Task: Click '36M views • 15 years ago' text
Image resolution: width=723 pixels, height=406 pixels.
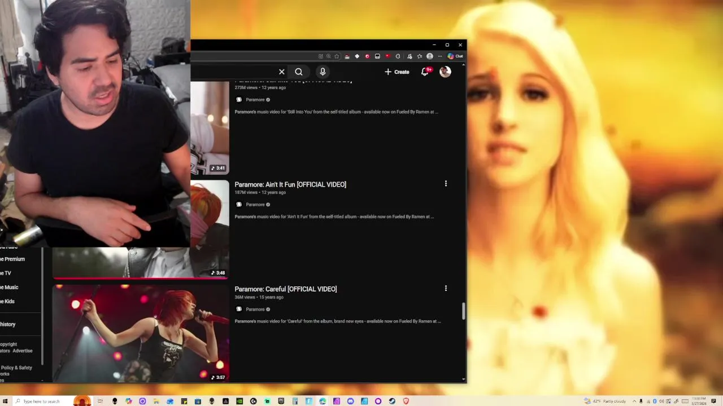Action: [x=259, y=297]
